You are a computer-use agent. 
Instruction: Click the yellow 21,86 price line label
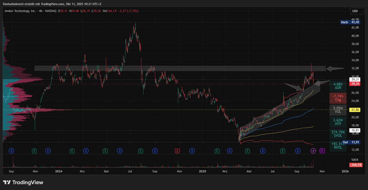tap(355, 110)
